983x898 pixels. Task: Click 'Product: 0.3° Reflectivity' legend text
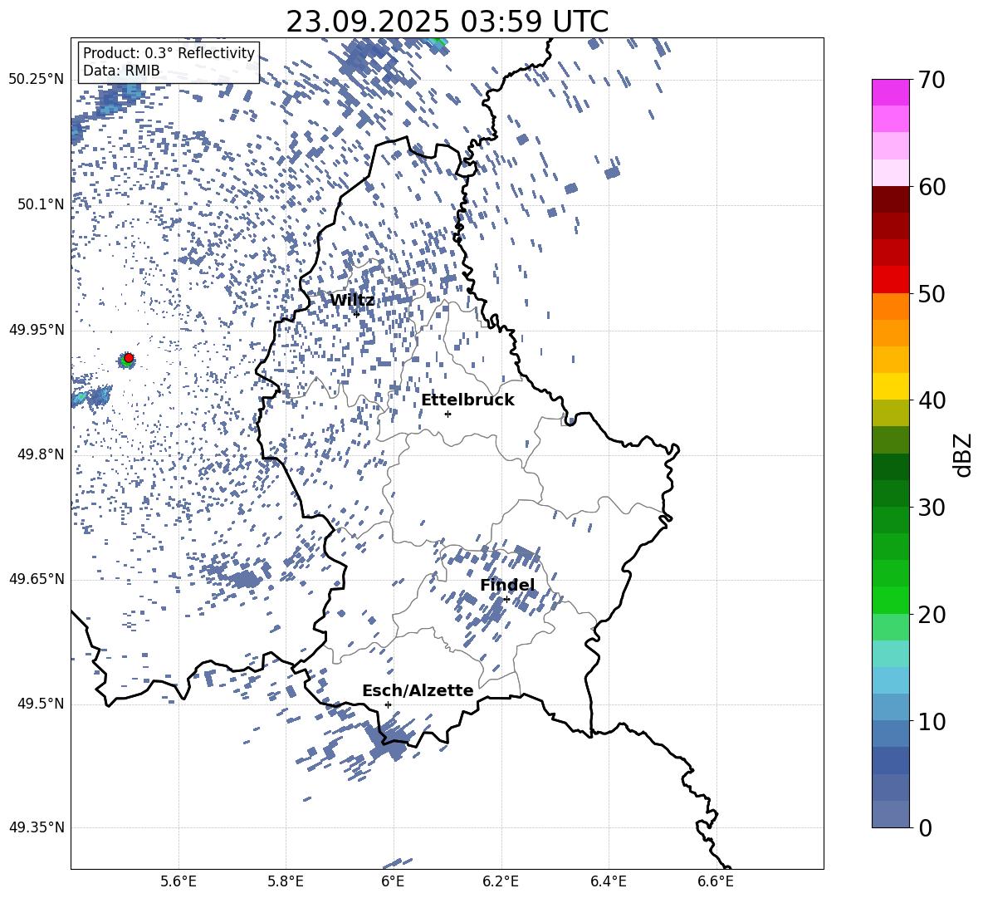pyautogui.click(x=169, y=53)
